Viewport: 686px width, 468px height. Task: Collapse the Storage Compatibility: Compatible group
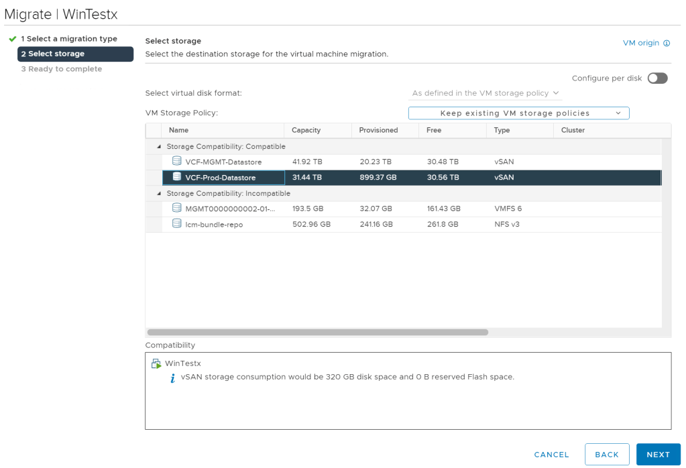(x=159, y=147)
